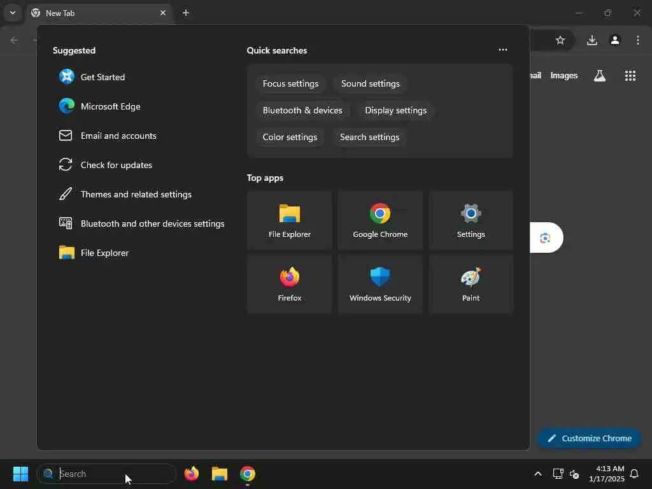Open the clock and date flyout
The width and height of the screenshot is (652, 489).
point(606,474)
